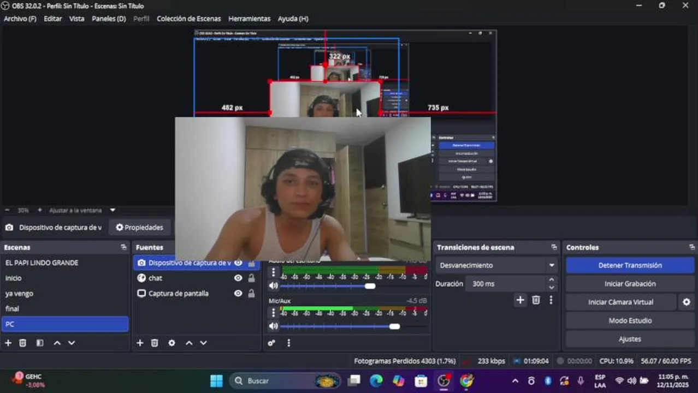Undock the Escenas panel

coord(123,247)
